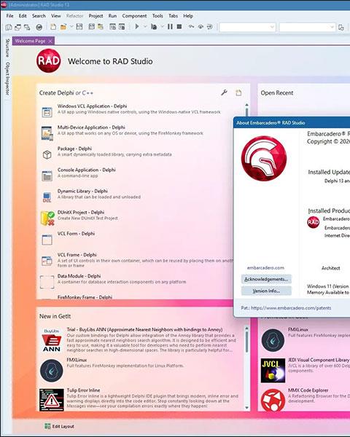Close the Welcome Page tab

(50, 42)
